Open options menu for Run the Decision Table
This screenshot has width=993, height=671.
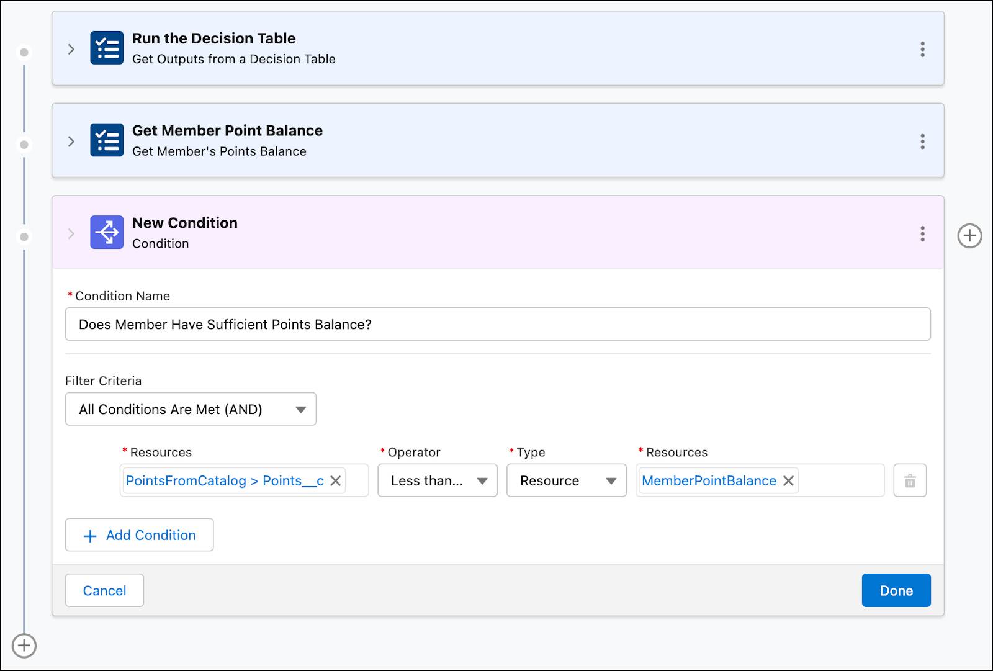[x=922, y=49]
